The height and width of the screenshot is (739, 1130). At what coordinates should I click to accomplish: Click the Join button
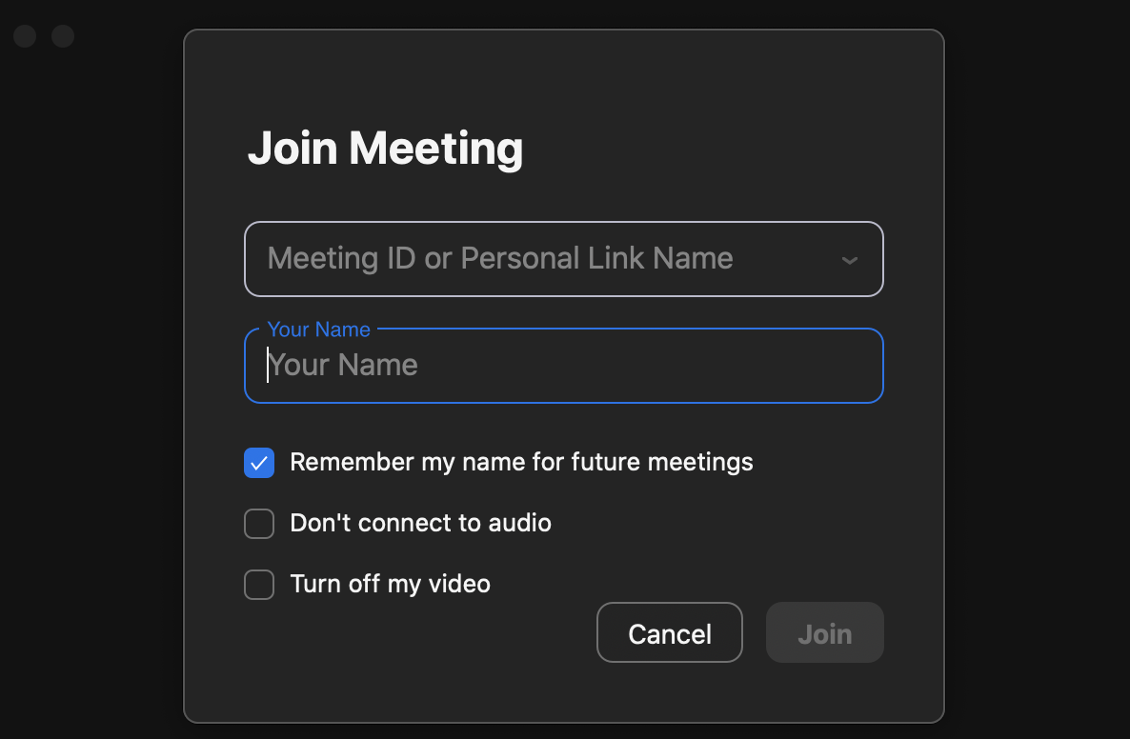click(824, 633)
